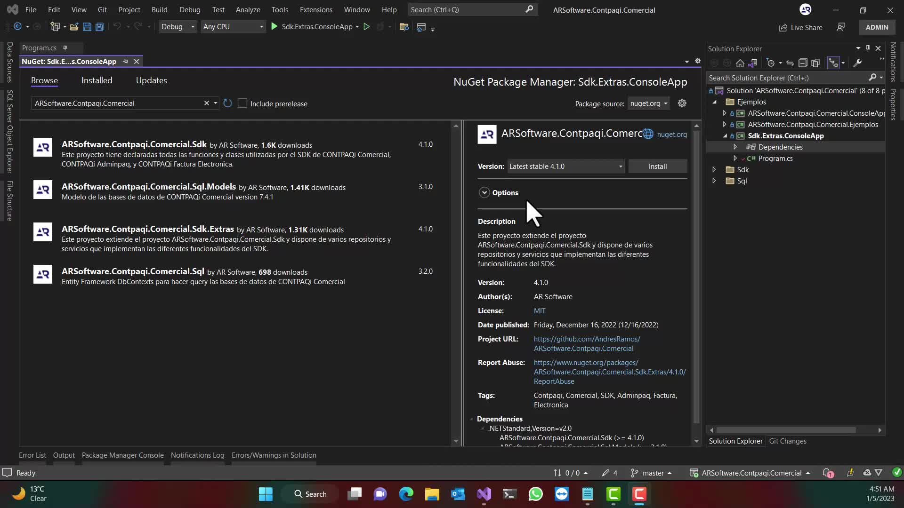The image size is (904, 508).
Task: Start debugging Sdk.Extras.ConsoleApp with green play icon
Action: 274,27
